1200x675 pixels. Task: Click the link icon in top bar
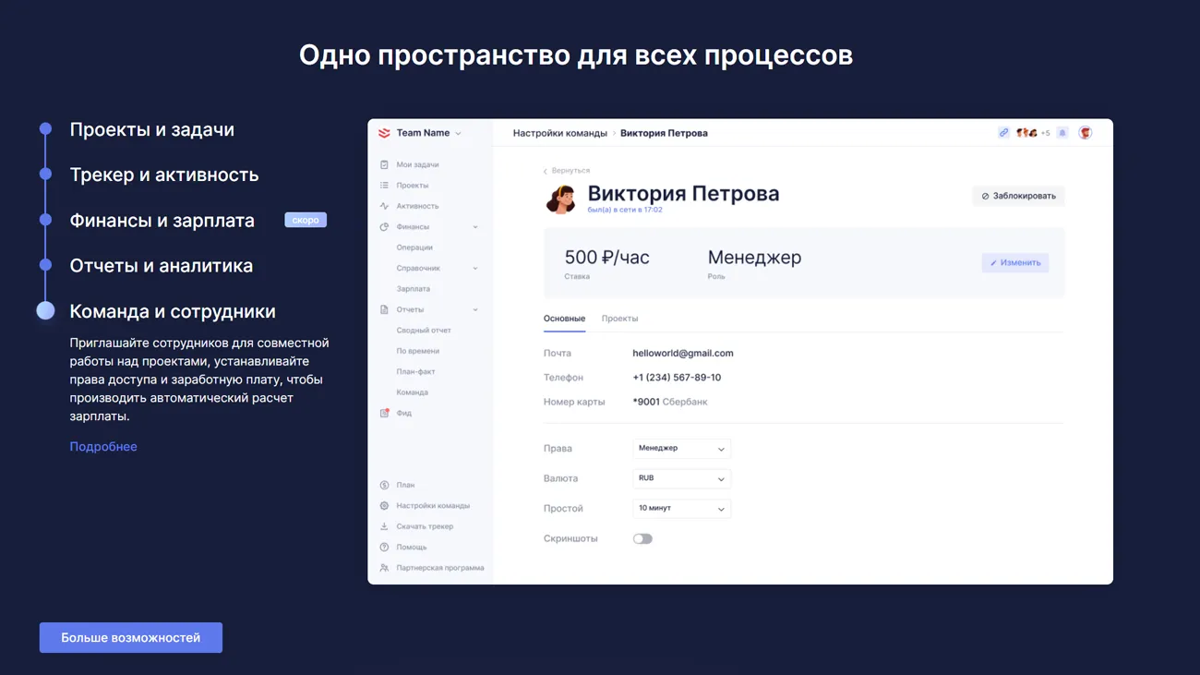[1003, 133]
